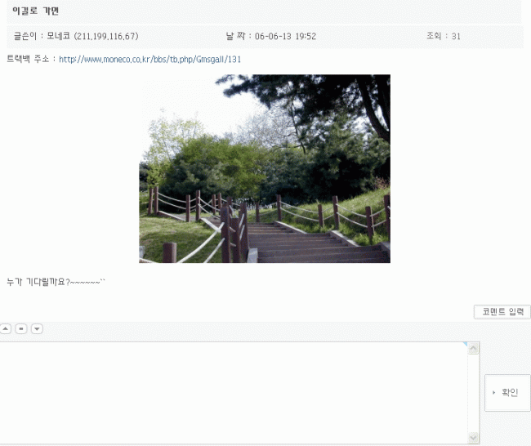
Task: Reset comment box size with the middle icon
Action: (21, 328)
